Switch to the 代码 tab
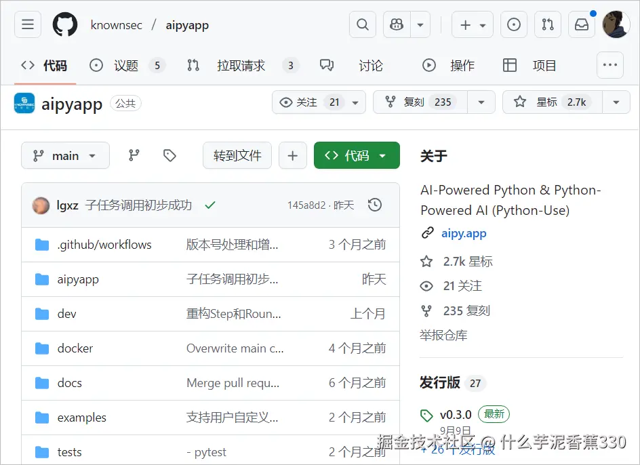This screenshot has width=640, height=465. 45,65
